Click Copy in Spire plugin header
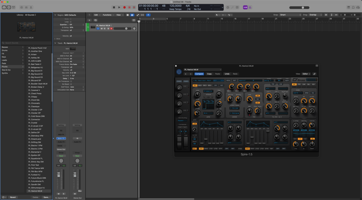Viewport: 362px width, 200px height. 209,74
